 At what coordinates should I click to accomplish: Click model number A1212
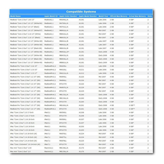(81, 73)
